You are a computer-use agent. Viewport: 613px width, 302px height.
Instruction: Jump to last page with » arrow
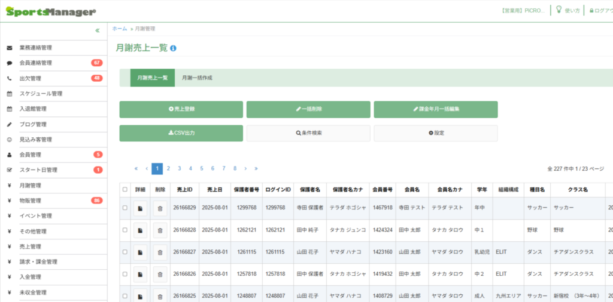point(256,169)
